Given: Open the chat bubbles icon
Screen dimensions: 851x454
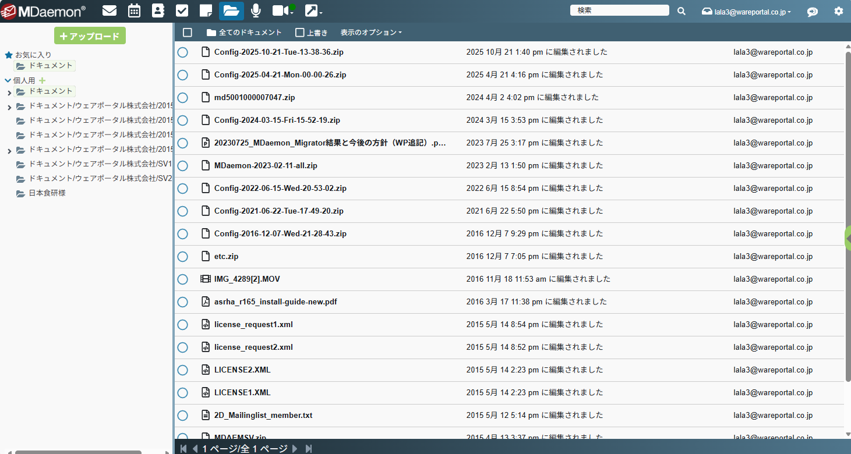Looking at the screenshot, I should pos(812,12).
